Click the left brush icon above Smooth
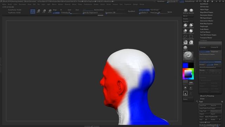225x127 pixels. (185, 42)
